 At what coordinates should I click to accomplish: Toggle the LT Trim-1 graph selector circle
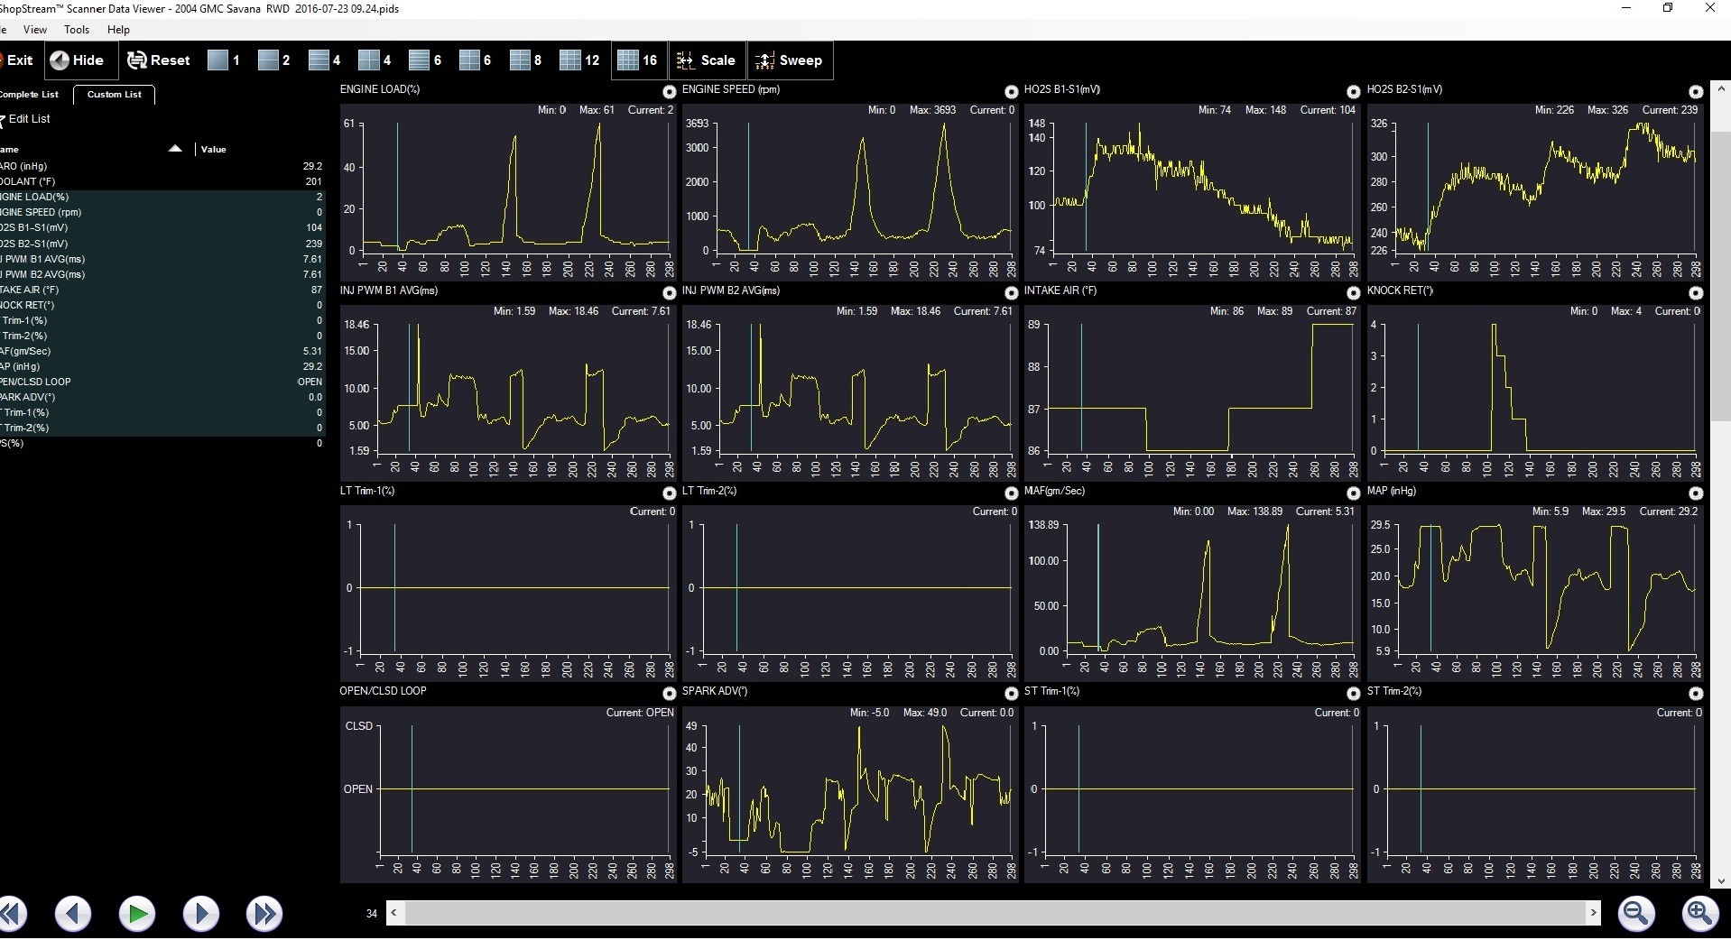(669, 493)
